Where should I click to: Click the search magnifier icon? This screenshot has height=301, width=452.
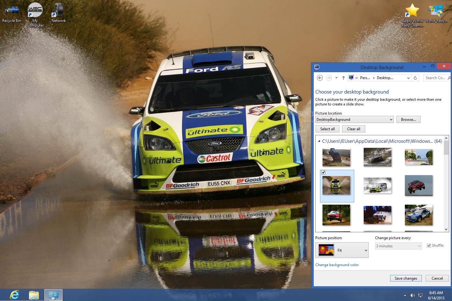[x=449, y=78]
